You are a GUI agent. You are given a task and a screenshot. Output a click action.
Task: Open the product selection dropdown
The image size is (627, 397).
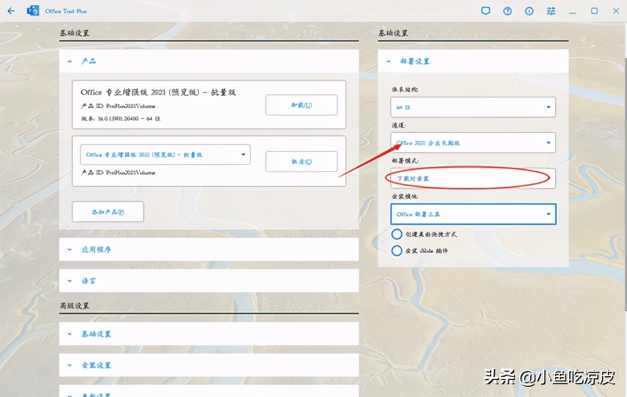[x=165, y=154]
